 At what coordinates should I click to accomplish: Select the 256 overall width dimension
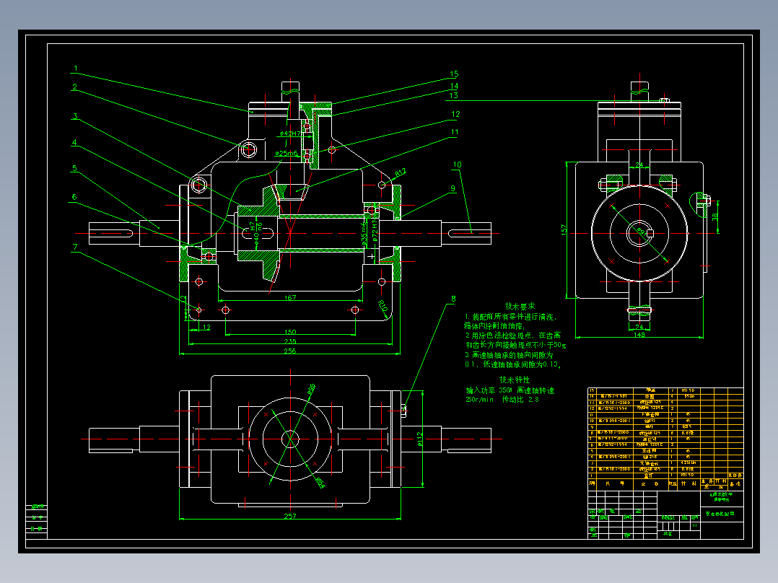(290, 351)
